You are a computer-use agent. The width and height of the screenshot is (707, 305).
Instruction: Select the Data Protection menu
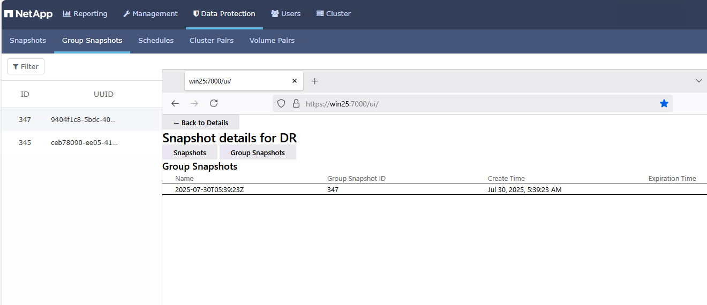[224, 14]
